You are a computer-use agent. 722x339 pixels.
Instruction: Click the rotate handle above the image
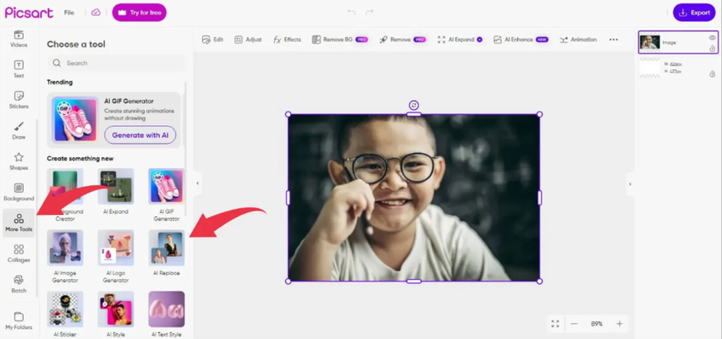(x=414, y=106)
